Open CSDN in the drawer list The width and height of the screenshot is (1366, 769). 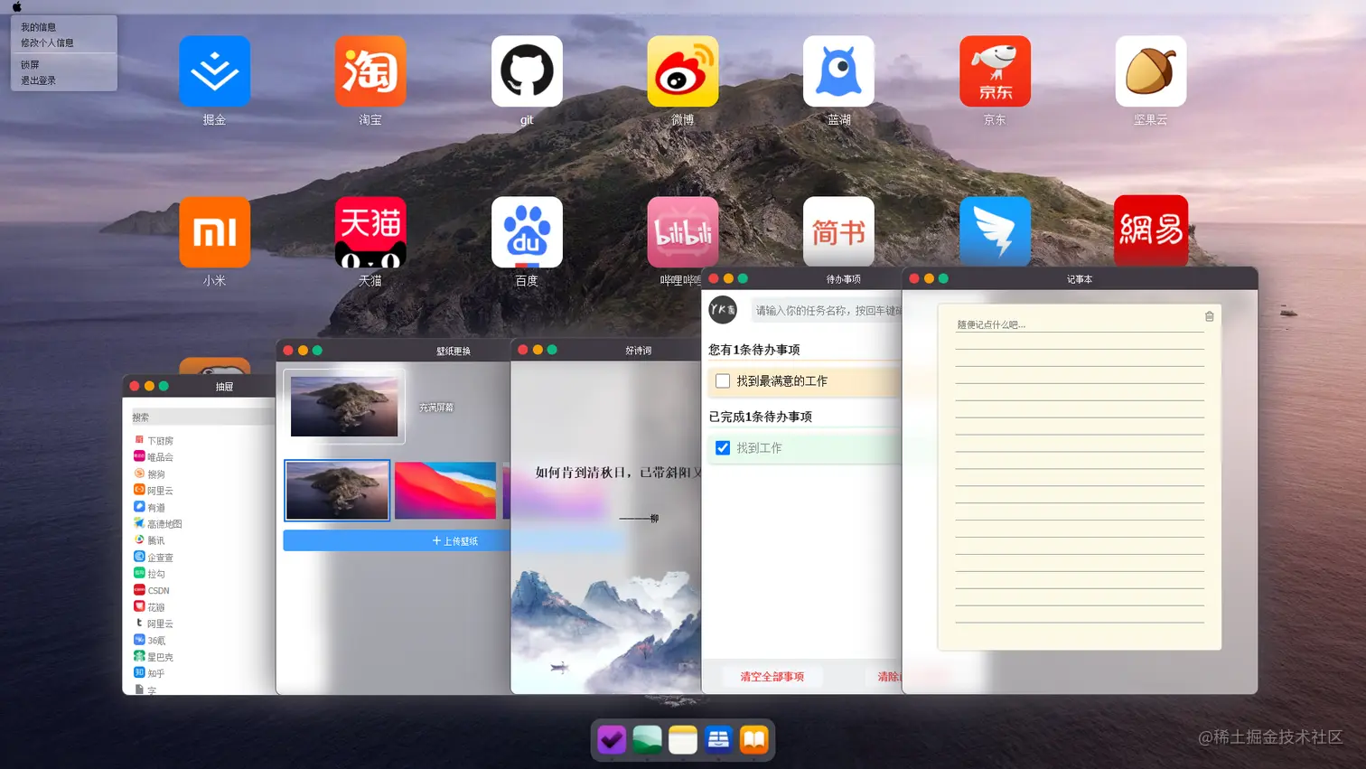pos(152,591)
